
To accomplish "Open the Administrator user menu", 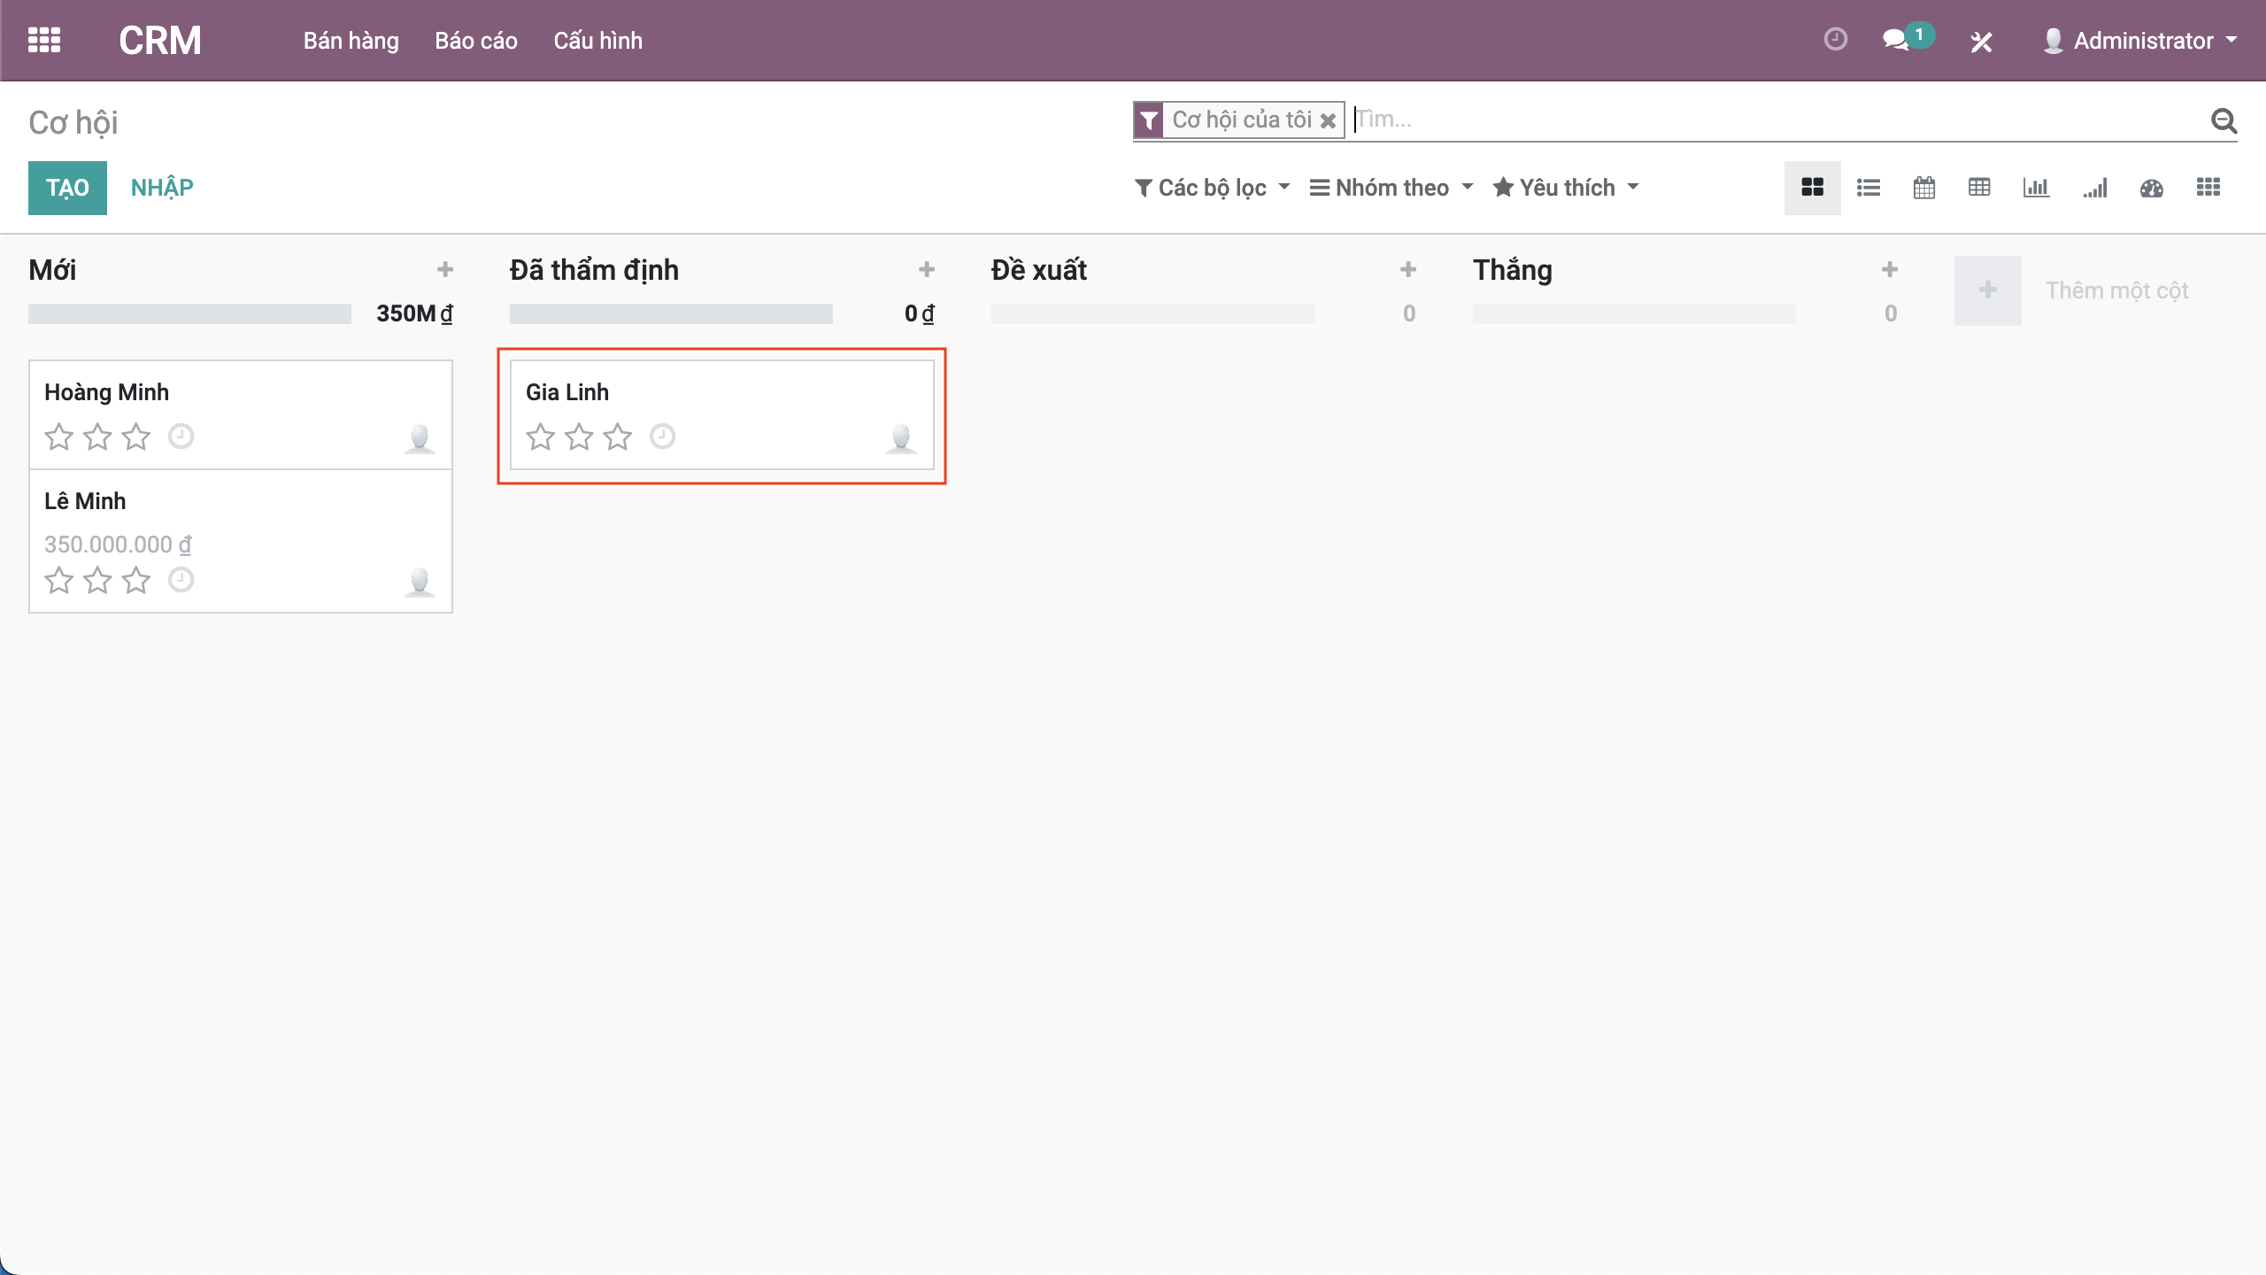I will point(2141,41).
